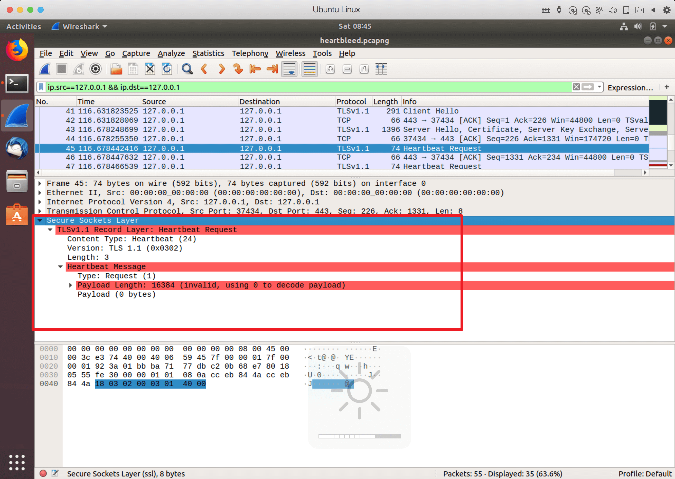This screenshot has height=479, width=675.
Task: Sort by Time column header
Action: (108, 101)
